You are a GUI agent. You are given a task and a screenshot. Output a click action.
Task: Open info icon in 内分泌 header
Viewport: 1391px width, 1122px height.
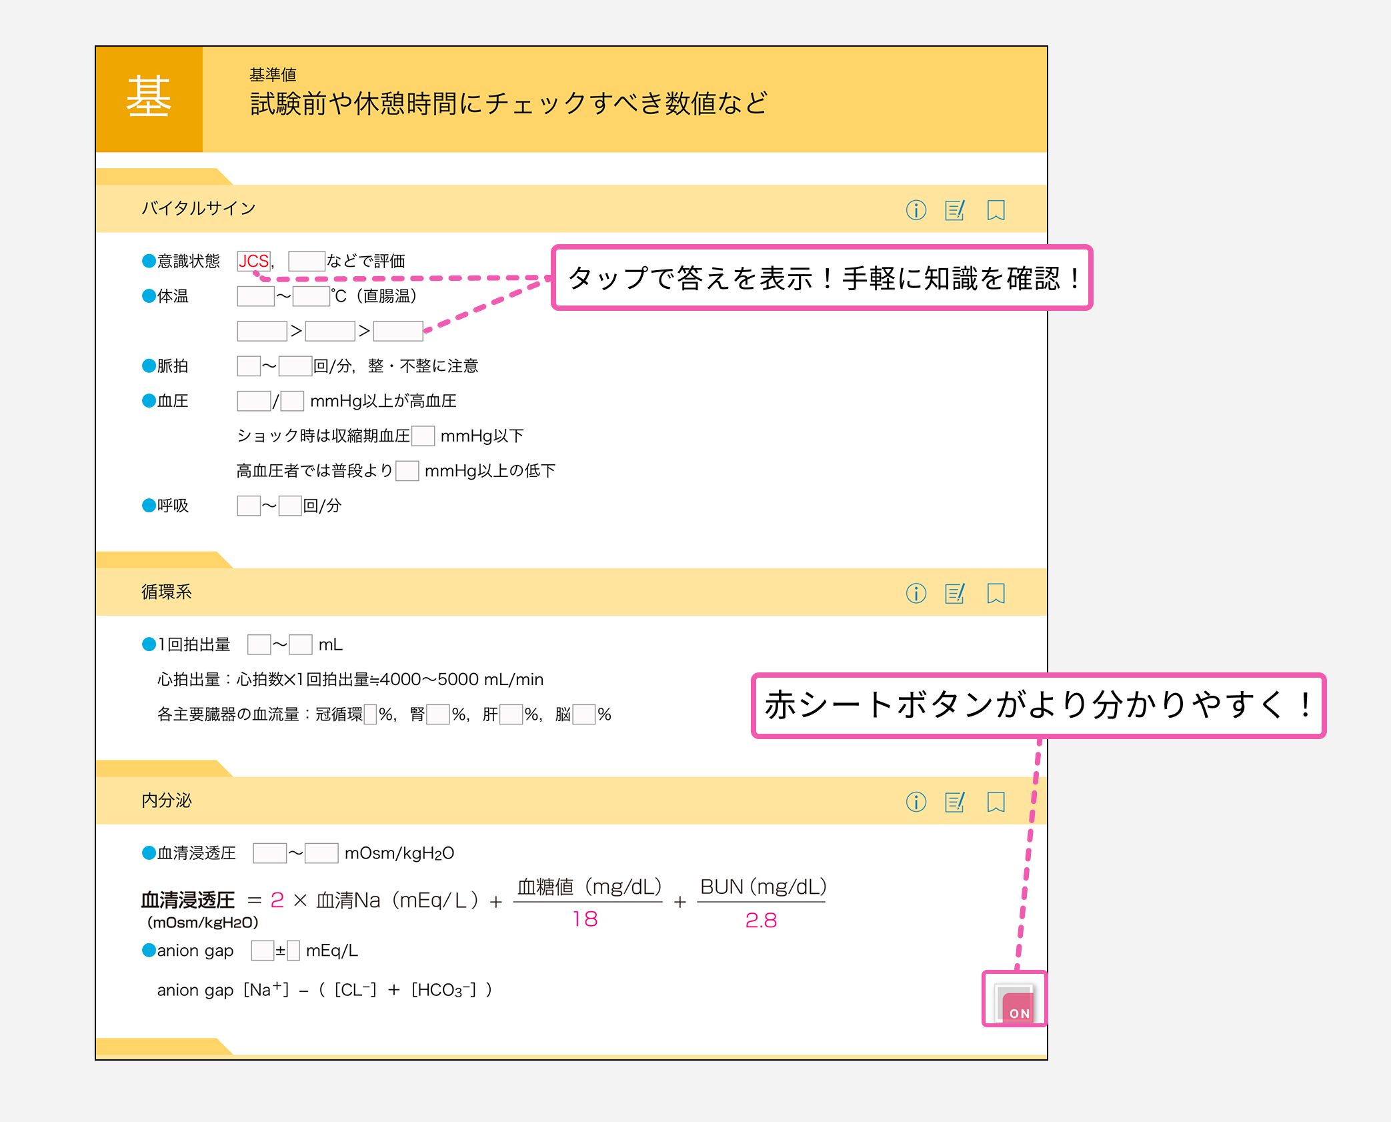(x=916, y=802)
